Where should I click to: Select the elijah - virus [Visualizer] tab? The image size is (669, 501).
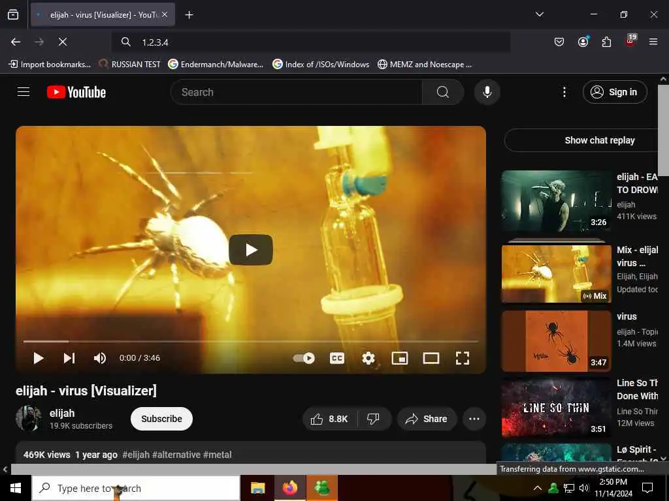click(x=103, y=14)
